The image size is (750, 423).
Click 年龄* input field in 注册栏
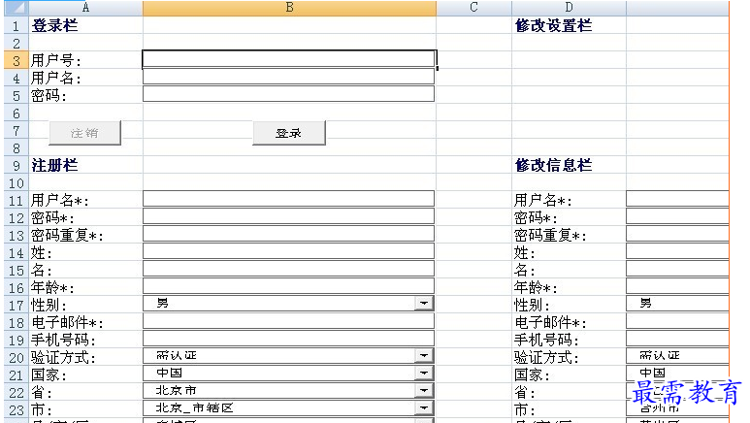pos(288,286)
